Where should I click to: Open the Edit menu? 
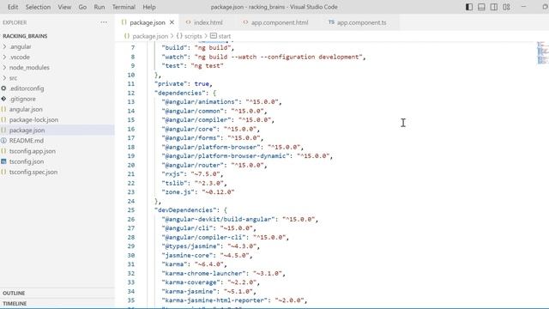tap(13, 7)
